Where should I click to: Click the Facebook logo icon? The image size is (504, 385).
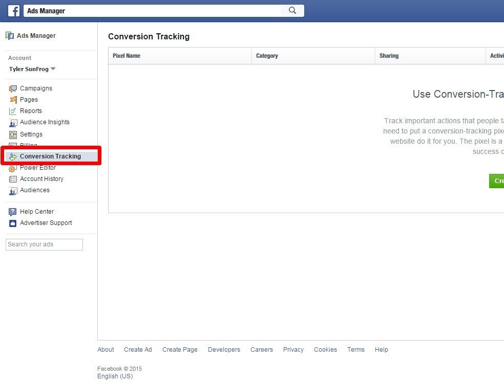(x=14, y=11)
